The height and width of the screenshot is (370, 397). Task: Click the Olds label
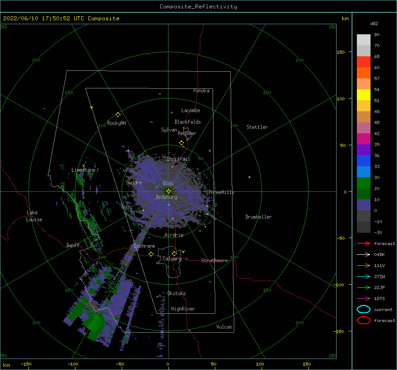point(168,183)
